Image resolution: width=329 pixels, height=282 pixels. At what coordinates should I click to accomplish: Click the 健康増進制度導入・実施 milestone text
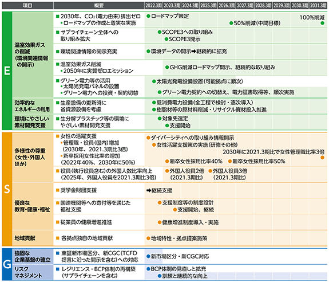191,222
